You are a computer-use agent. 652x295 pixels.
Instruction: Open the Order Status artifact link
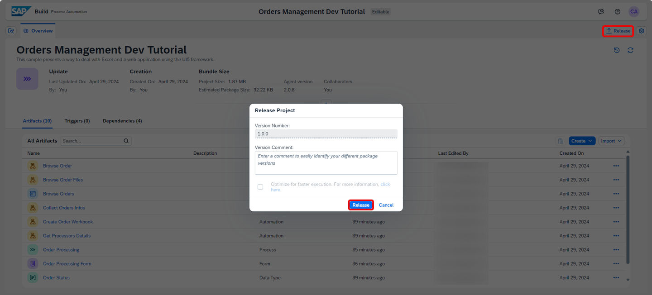(x=56, y=278)
